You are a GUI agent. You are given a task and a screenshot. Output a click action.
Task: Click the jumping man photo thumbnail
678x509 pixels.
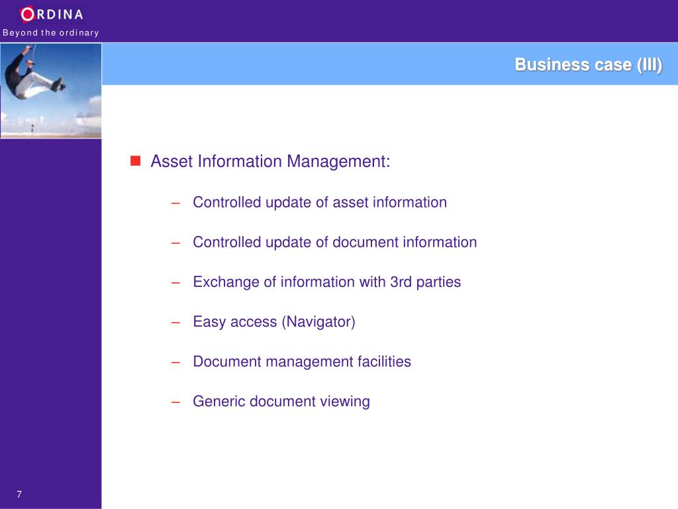[51, 90]
